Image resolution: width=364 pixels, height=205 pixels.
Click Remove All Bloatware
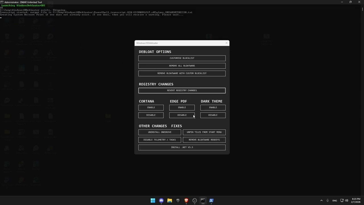pyautogui.click(x=182, y=66)
